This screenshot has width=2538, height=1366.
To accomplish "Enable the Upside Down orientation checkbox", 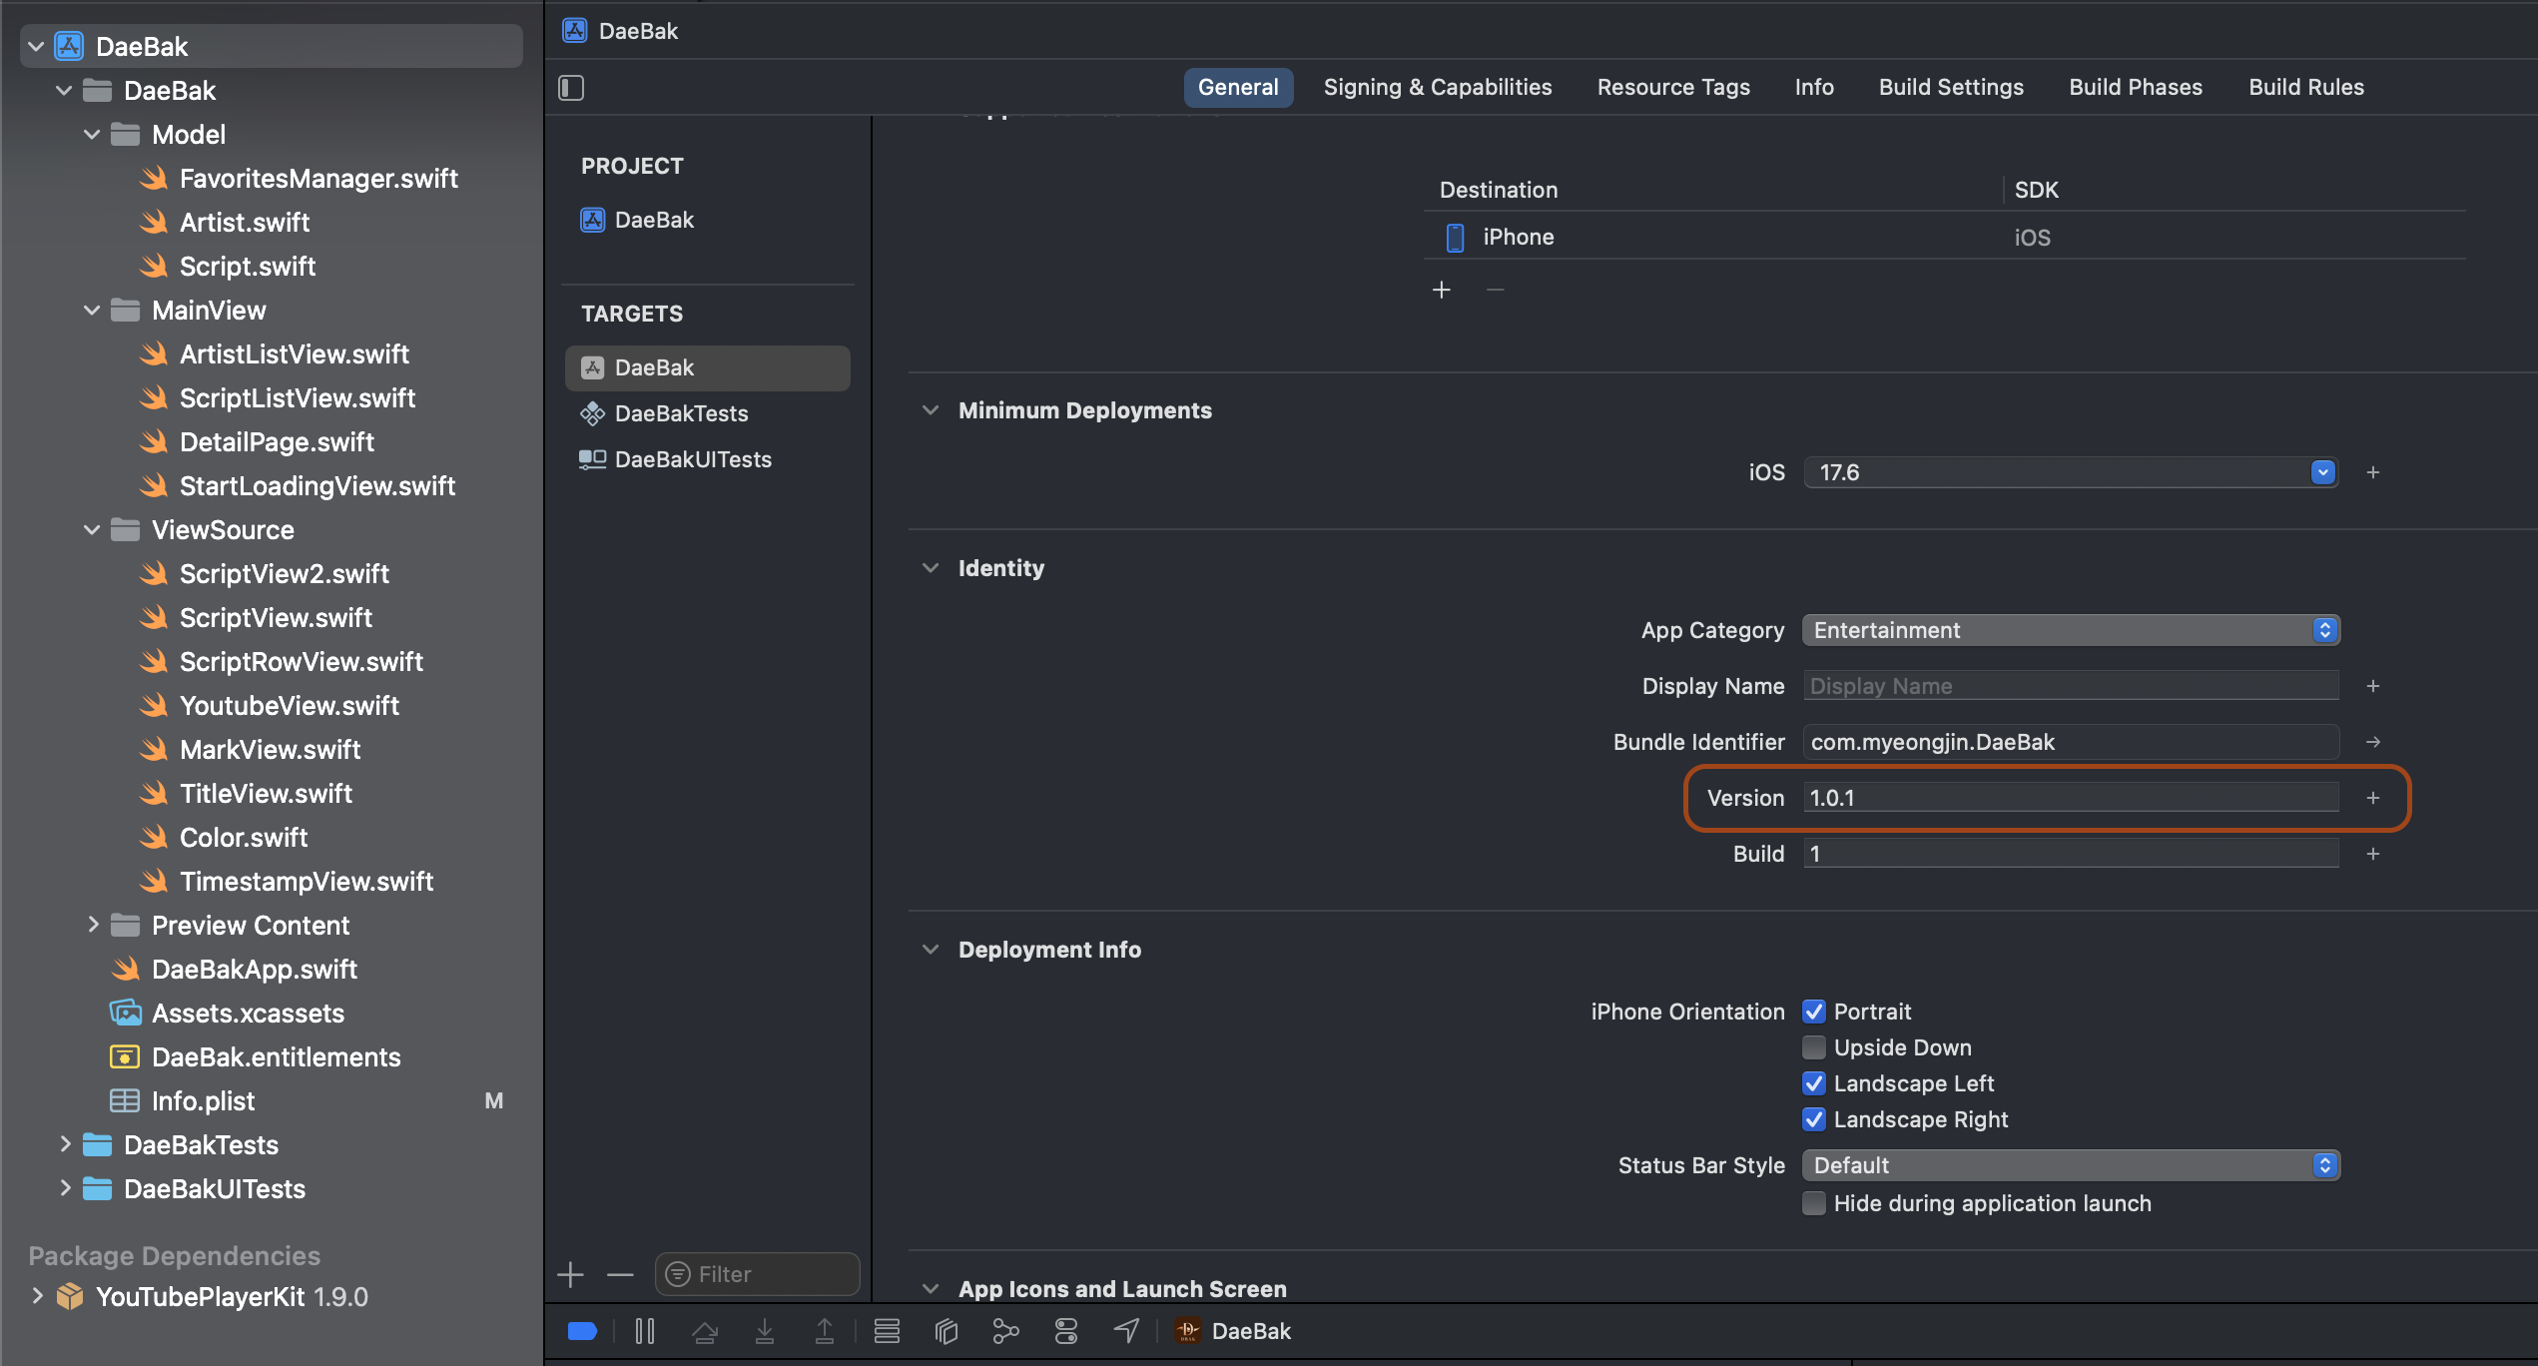I will [1814, 1047].
